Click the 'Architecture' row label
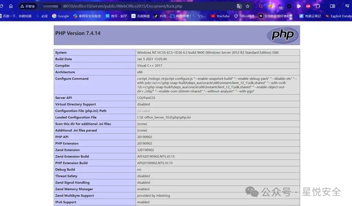352x206 pixels. [x=65, y=72]
